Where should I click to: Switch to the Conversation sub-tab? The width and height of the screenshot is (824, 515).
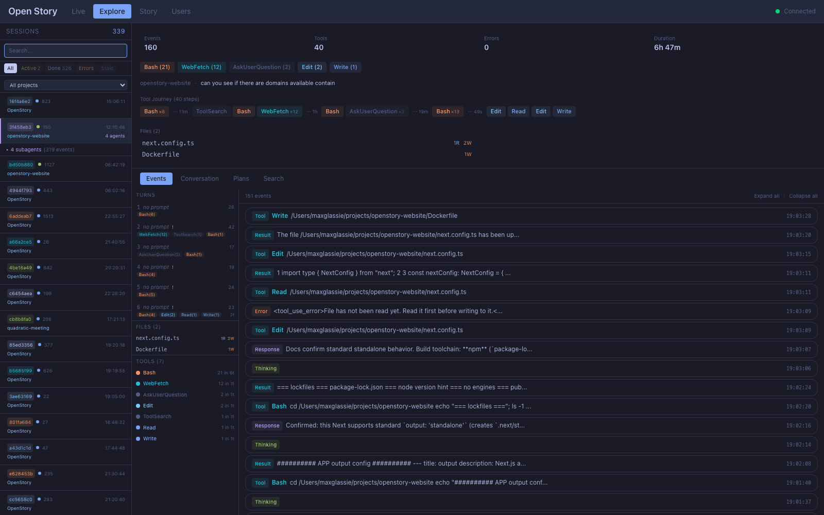[x=200, y=179]
